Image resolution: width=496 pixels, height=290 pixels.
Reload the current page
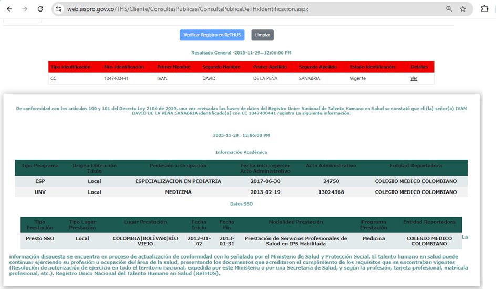40,9
